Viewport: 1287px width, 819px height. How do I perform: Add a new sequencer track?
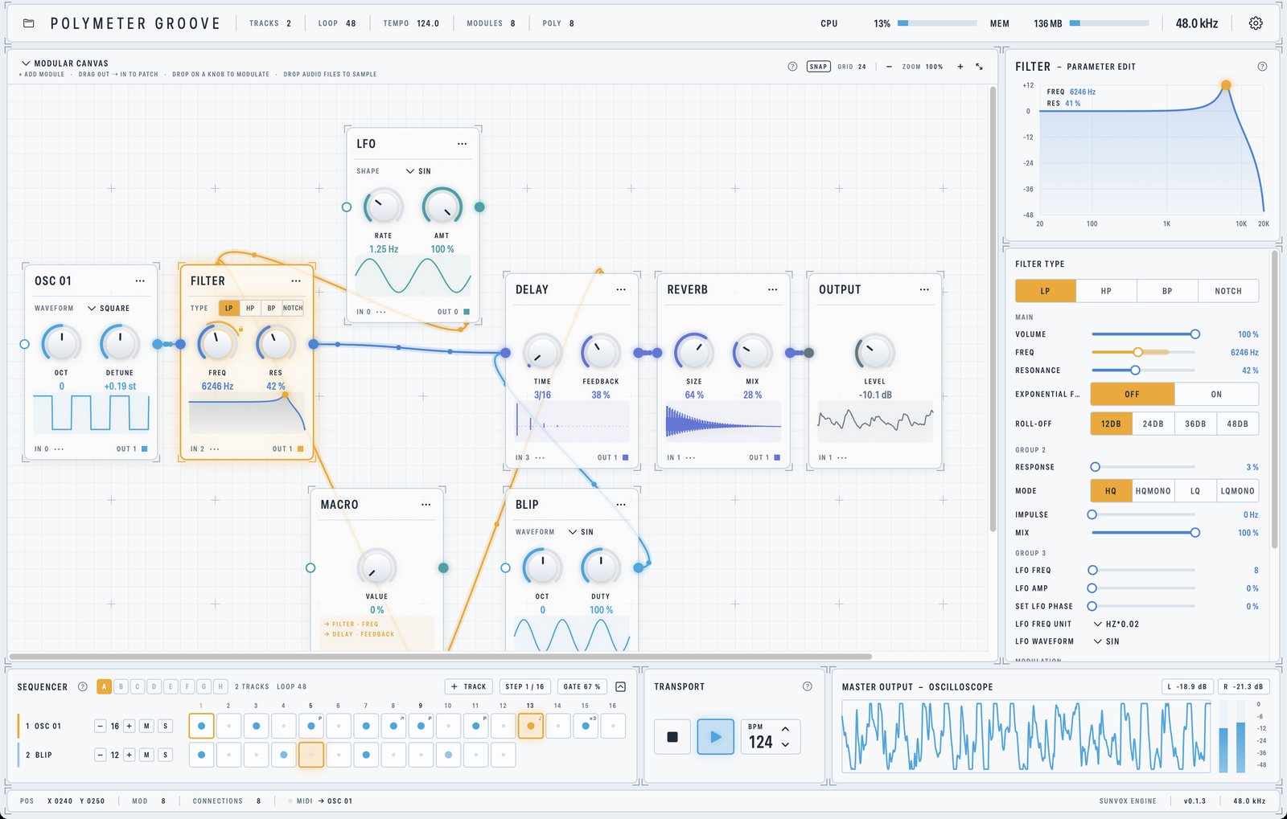click(x=468, y=686)
